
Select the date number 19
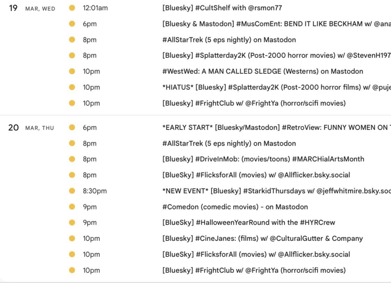click(x=13, y=8)
